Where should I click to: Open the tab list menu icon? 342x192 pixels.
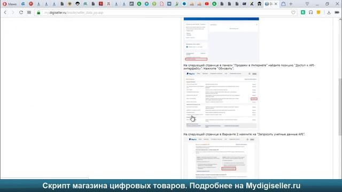pyautogui.click(x=307, y=4)
